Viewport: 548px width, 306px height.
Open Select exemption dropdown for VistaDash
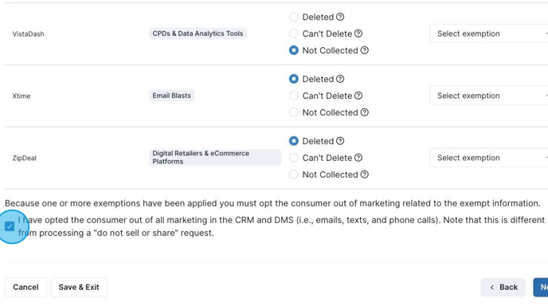(x=489, y=33)
